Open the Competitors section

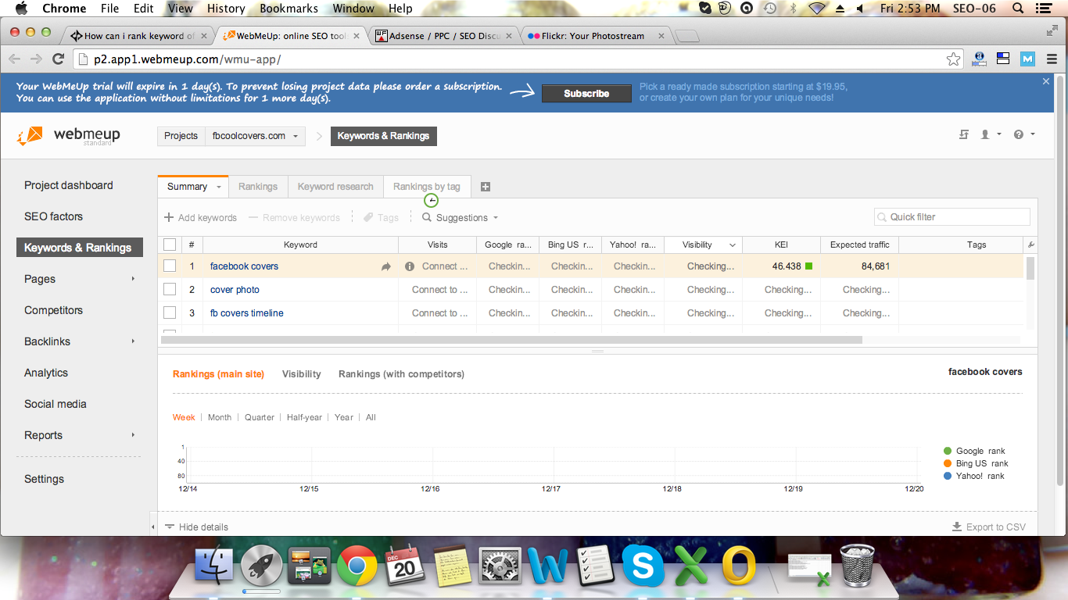(x=53, y=310)
